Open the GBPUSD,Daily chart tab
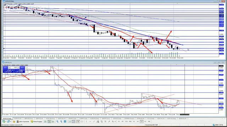 click(29, 119)
